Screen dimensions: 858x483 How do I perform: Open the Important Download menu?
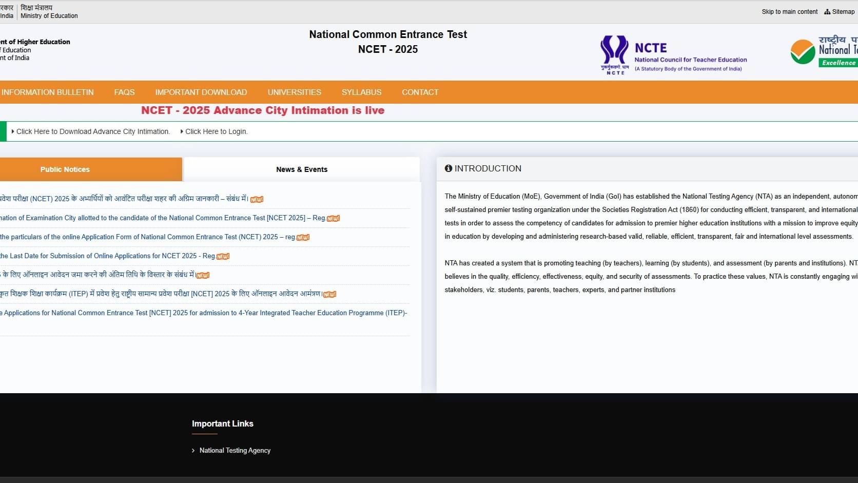(x=201, y=92)
